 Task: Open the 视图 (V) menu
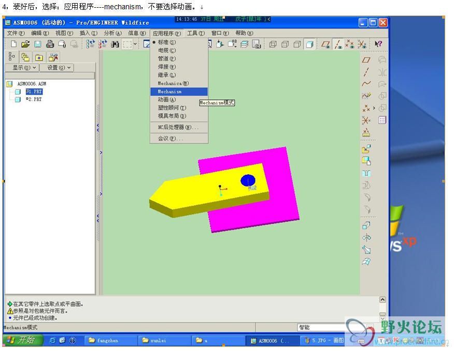64,33
